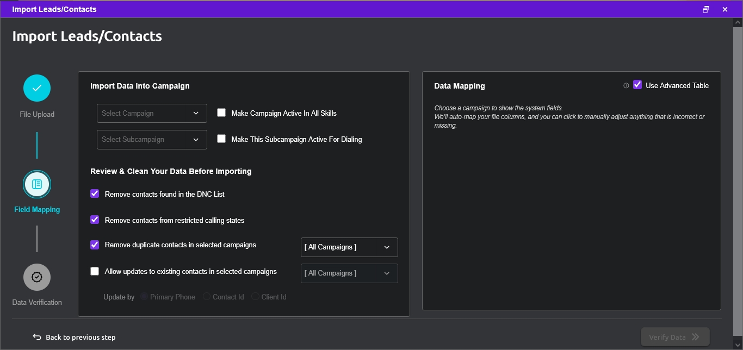Click the back arrow icon at bottom left
The height and width of the screenshot is (350, 743).
coord(37,337)
